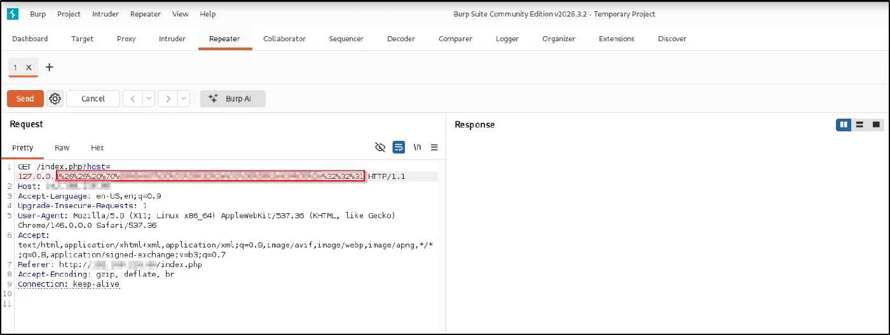Switch to the Comparer tab
890x335 pixels.
coord(455,39)
